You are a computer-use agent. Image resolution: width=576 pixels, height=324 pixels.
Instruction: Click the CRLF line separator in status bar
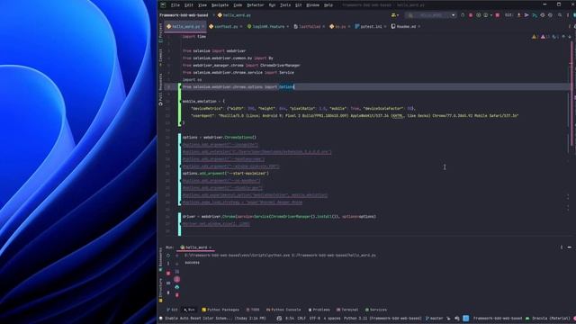(301, 318)
